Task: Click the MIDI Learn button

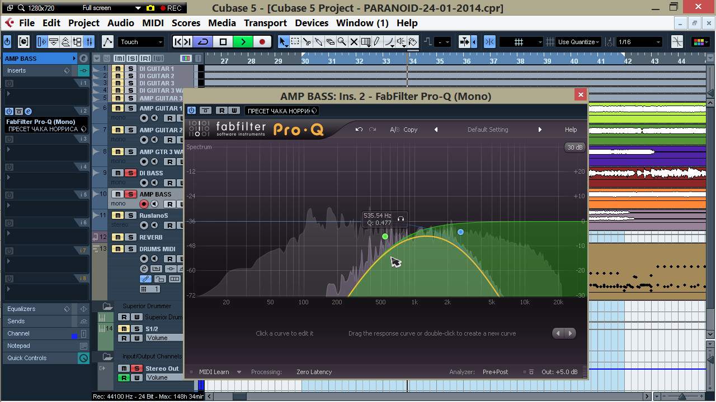Action: point(214,372)
